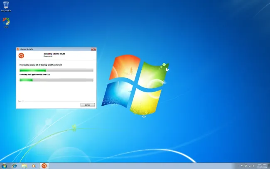
Task: Launch Internet Explorer from the taskbar
Action: 15,166
